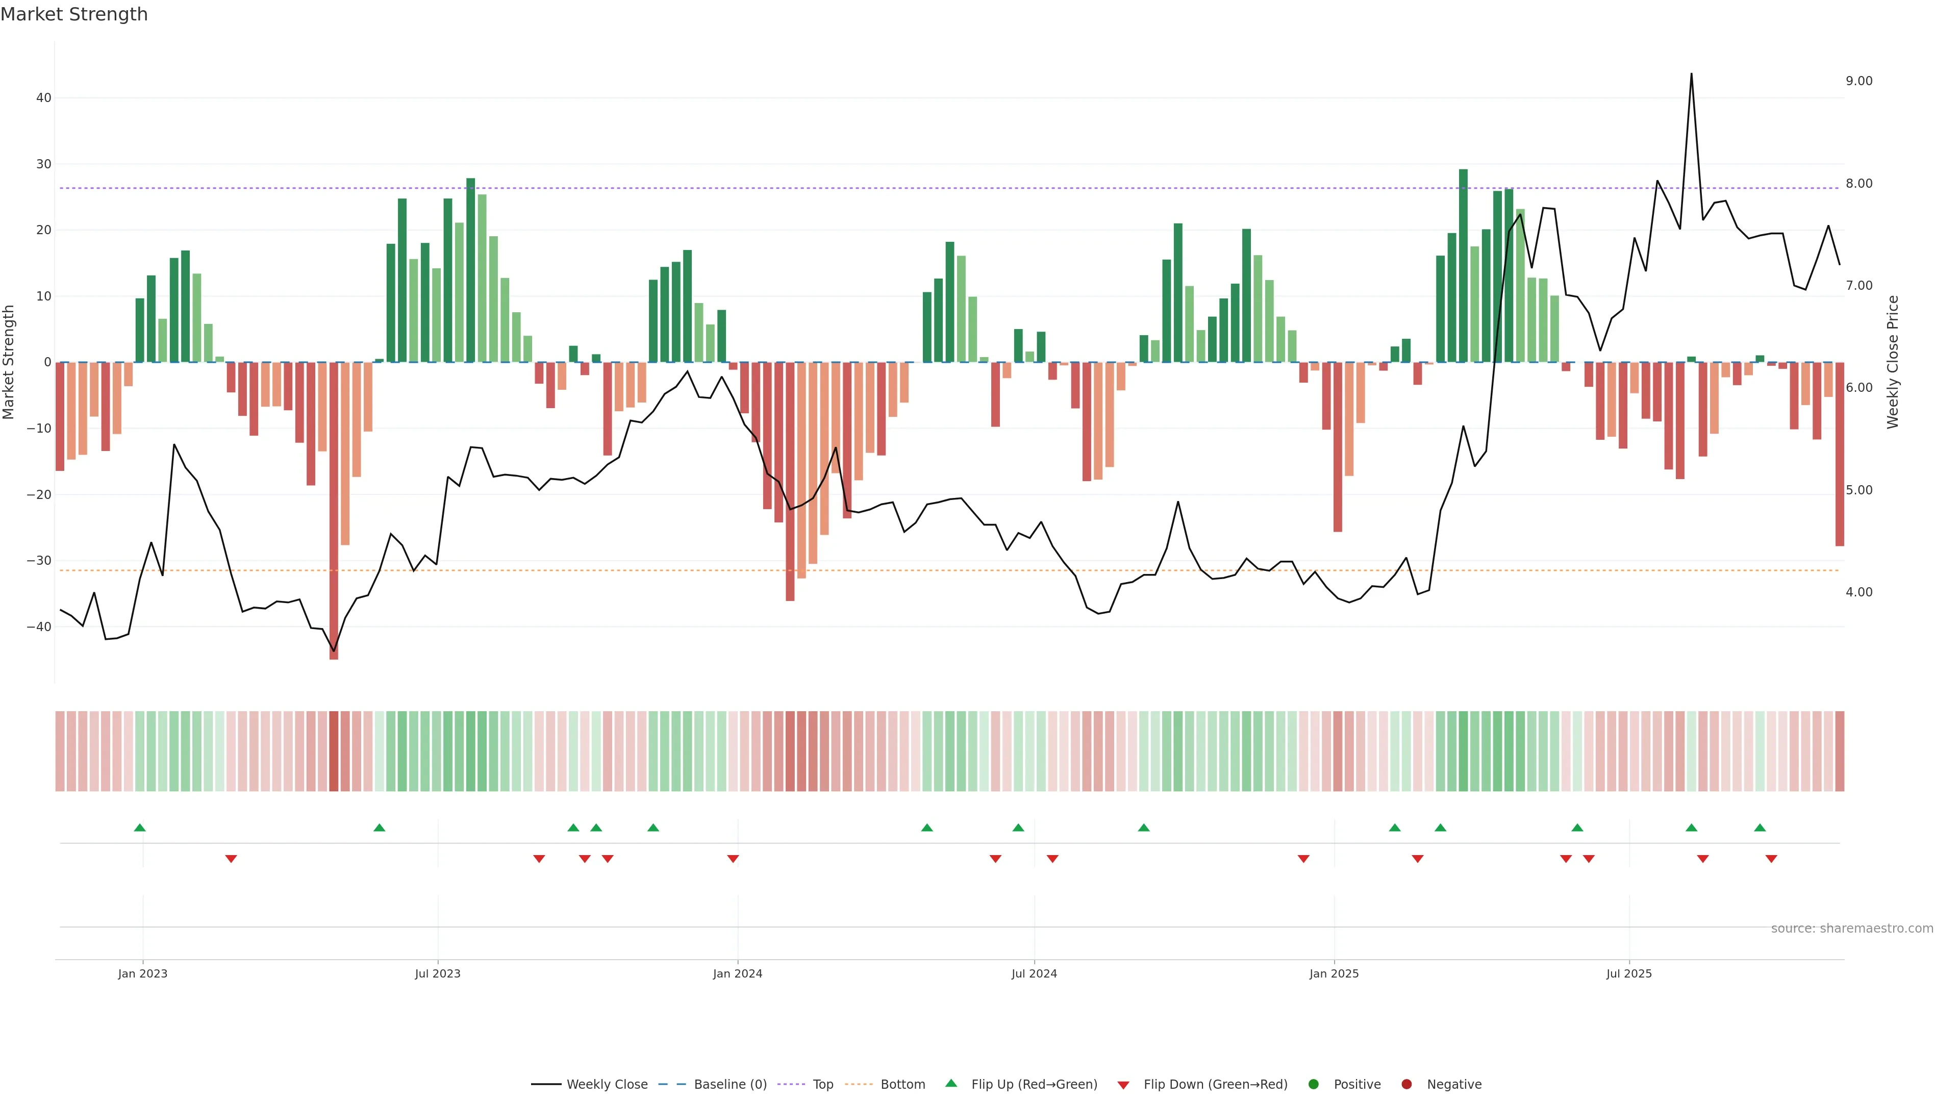Viewport: 1959px width, 1102px height.
Task: Click the red Negative legend dot
Action: click(1406, 1084)
